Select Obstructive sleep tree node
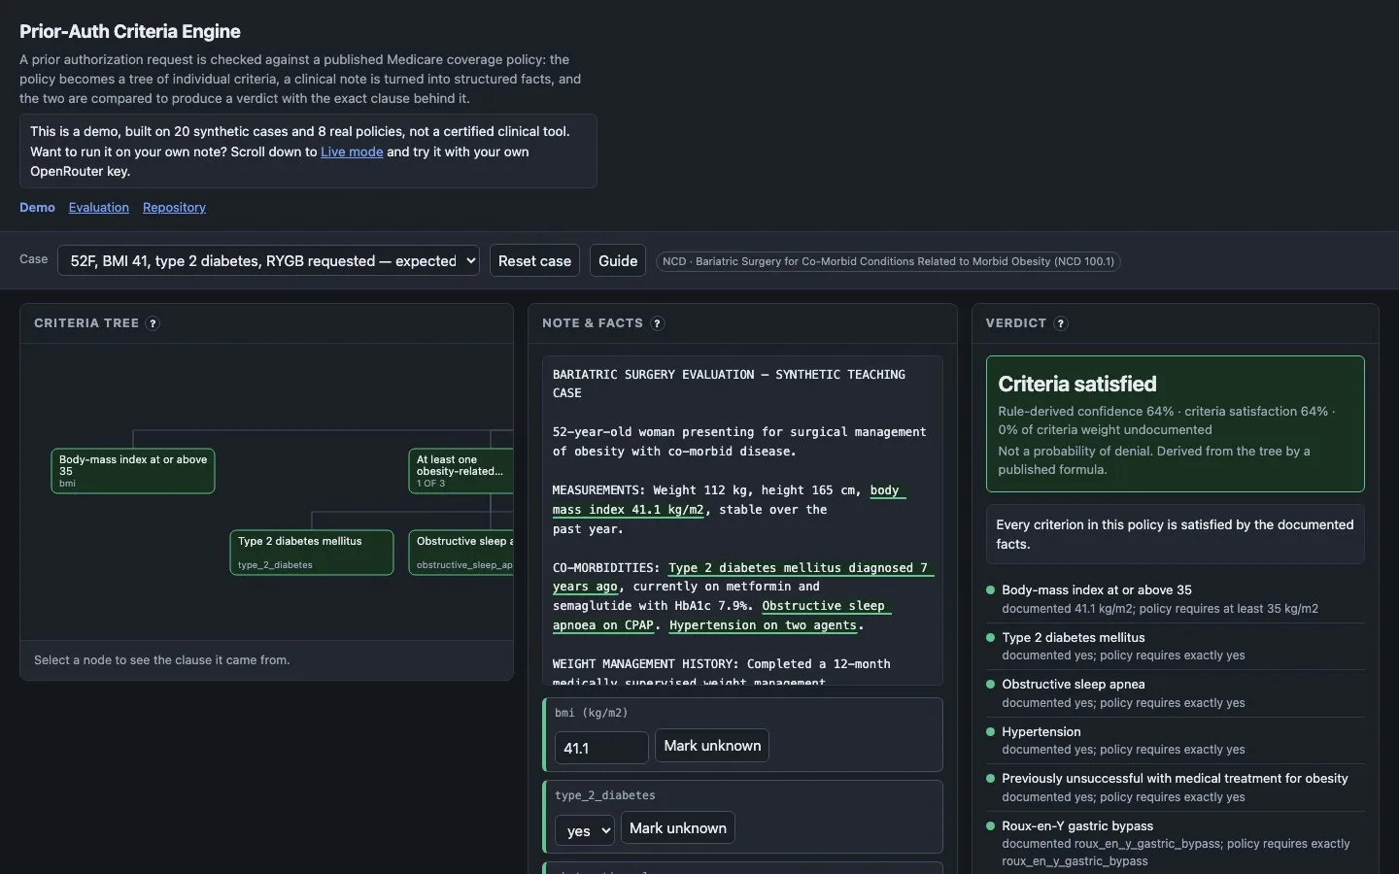The width and height of the screenshot is (1399, 874). click(461, 553)
